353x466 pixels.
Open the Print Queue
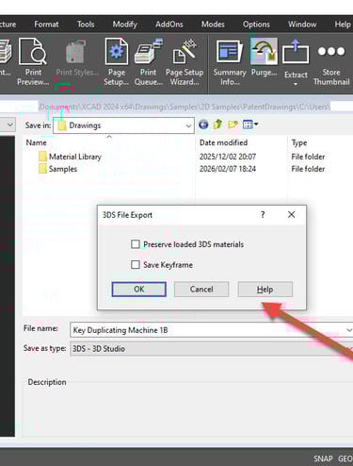click(x=149, y=62)
